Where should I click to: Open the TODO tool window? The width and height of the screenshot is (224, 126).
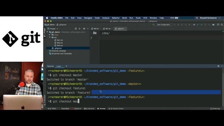point(52,109)
